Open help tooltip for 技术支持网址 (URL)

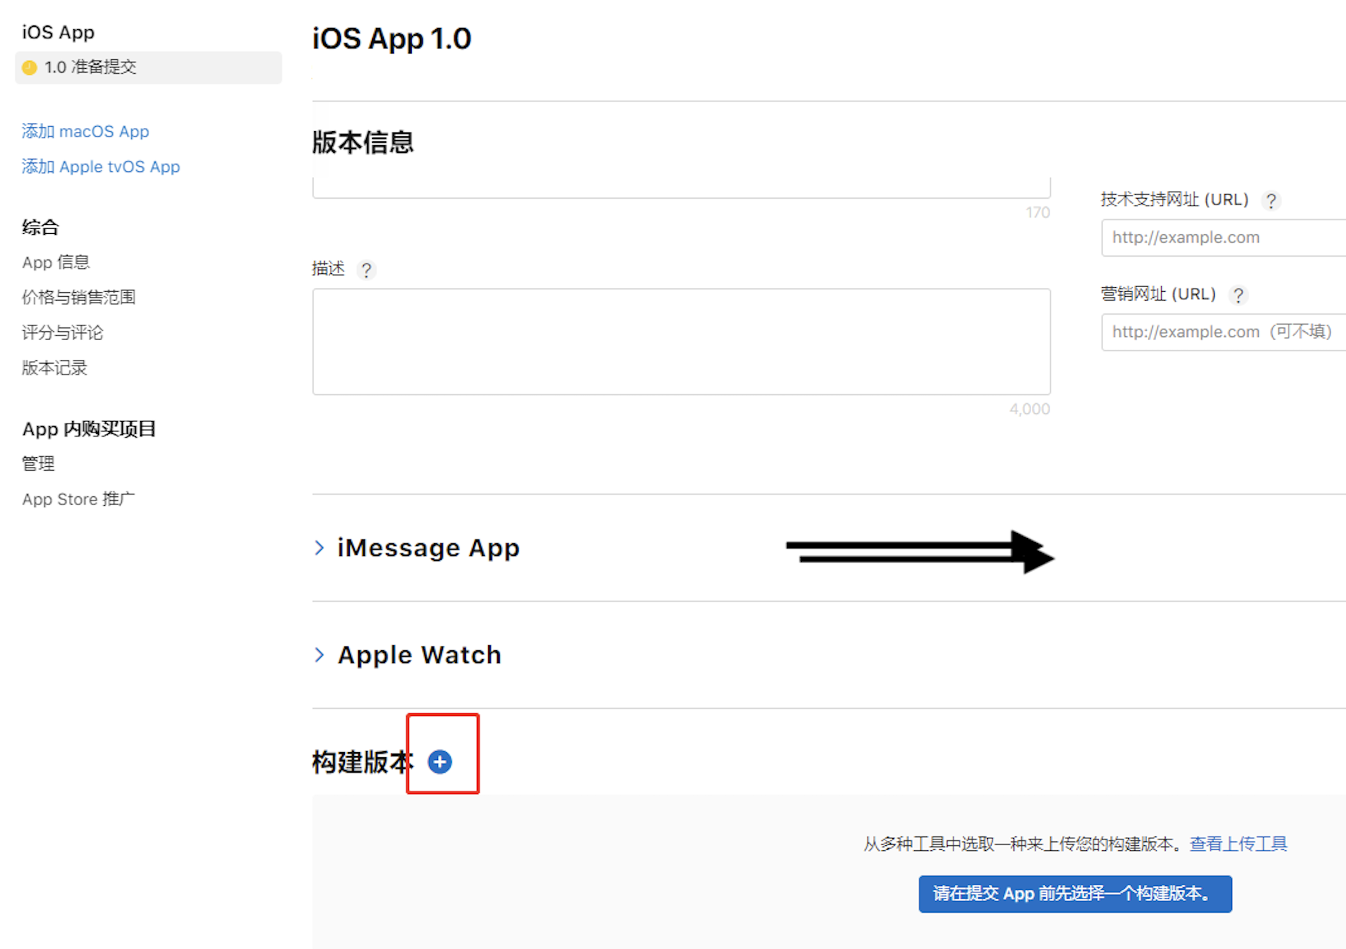(x=1271, y=199)
